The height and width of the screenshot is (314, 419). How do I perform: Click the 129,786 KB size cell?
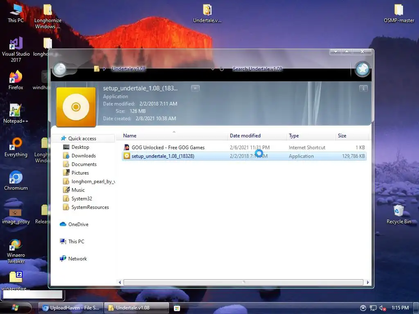coord(353,156)
